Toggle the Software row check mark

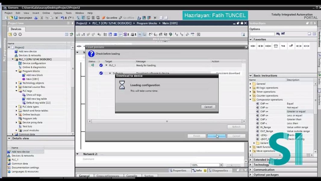pyautogui.click(x=101, y=73)
